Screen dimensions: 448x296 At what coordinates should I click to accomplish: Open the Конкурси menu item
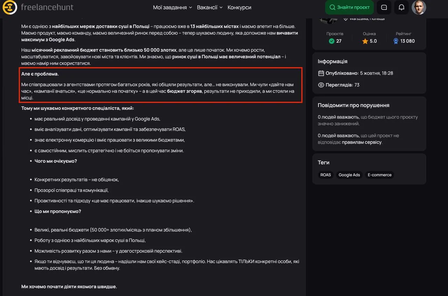(x=239, y=7)
